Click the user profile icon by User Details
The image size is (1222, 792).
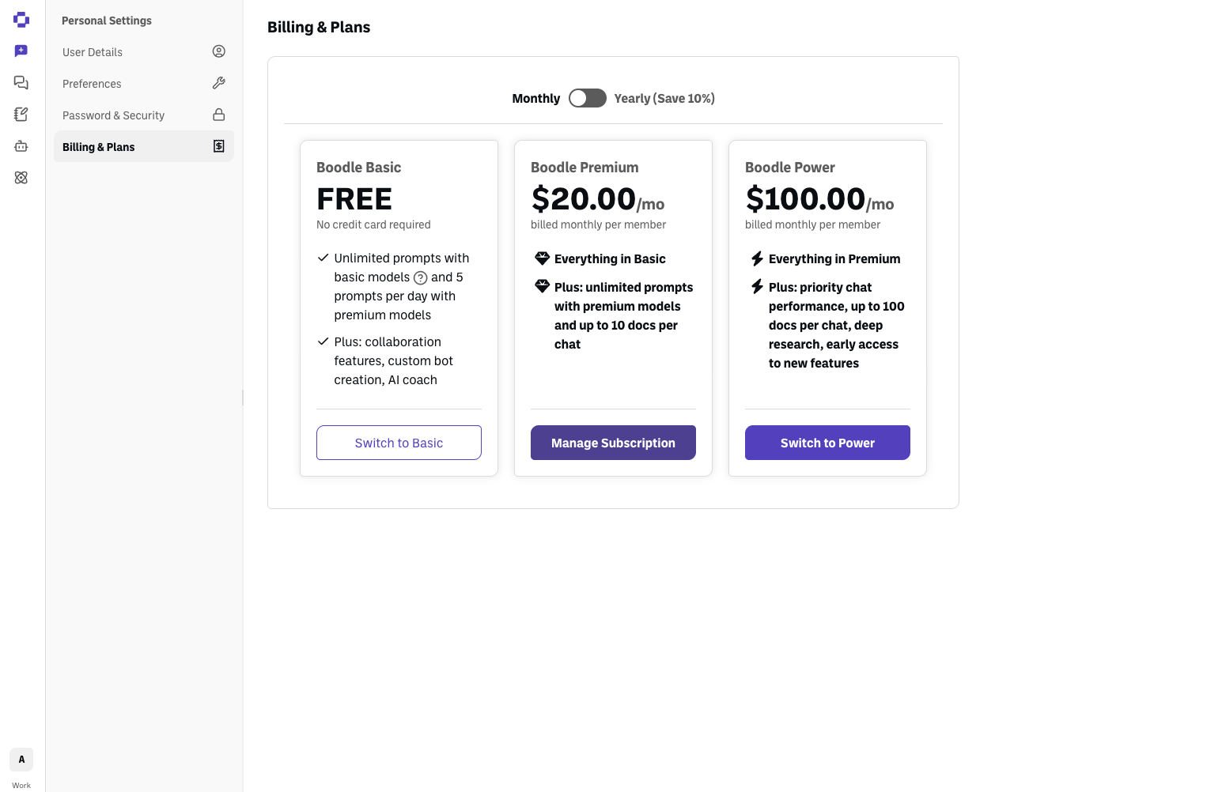tap(219, 51)
